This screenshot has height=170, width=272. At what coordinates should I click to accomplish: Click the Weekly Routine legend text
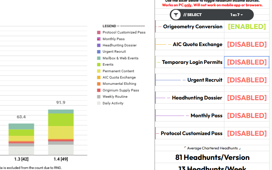coord(115,96)
